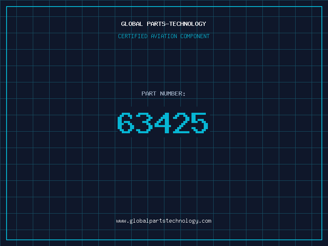Click the 'GLOBAL PARTS-TECHNOLOGY' heading
Image resolution: width=328 pixels, height=246 pixels.
click(164, 24)
